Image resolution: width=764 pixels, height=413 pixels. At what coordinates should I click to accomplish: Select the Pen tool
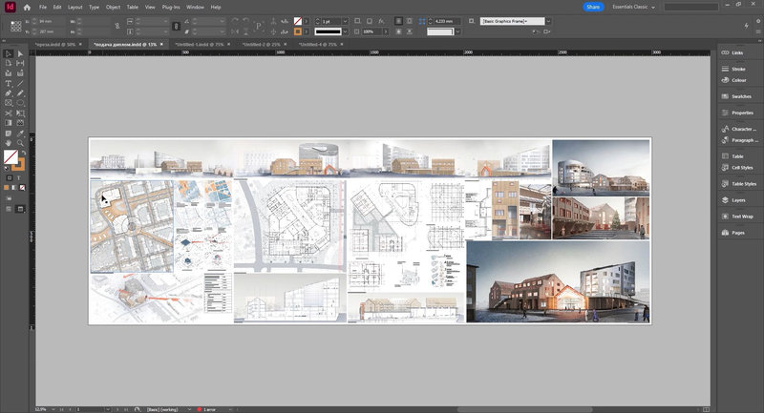pos(9,93)
